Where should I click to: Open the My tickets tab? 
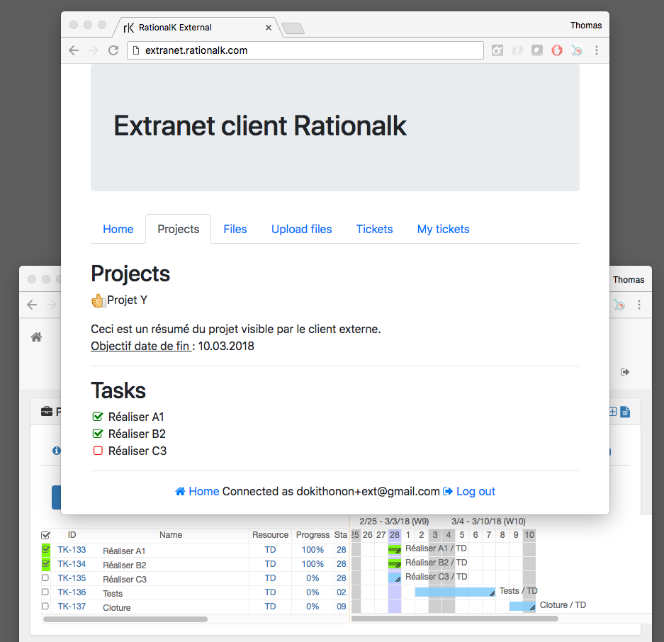tap(443, 229)
